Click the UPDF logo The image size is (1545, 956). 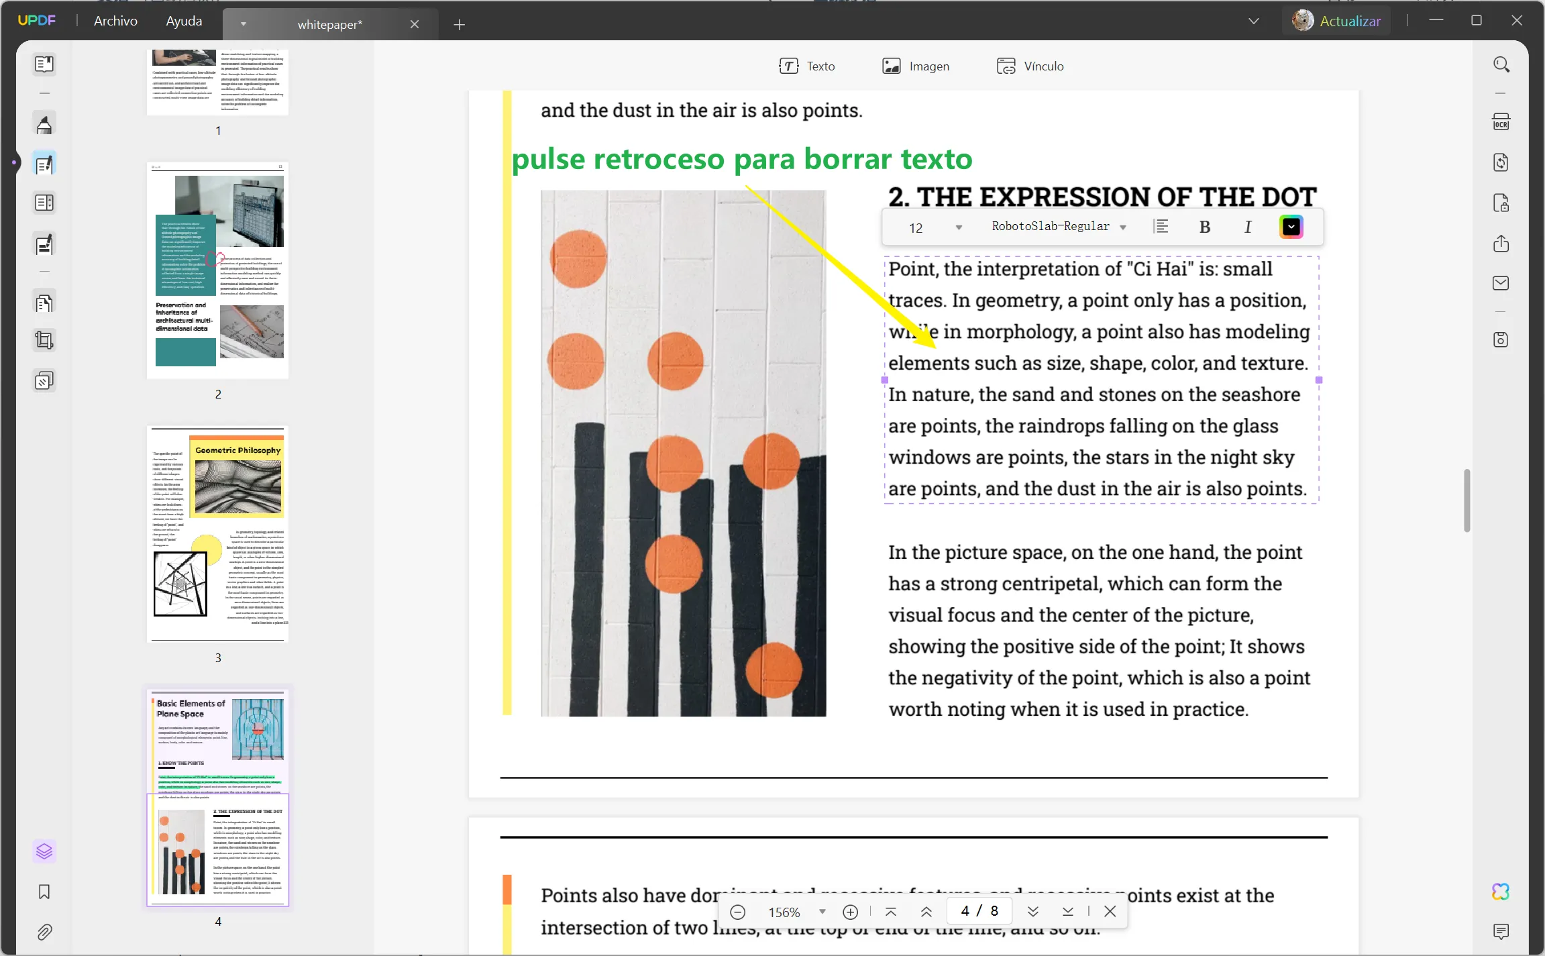(x=37, y=20)
